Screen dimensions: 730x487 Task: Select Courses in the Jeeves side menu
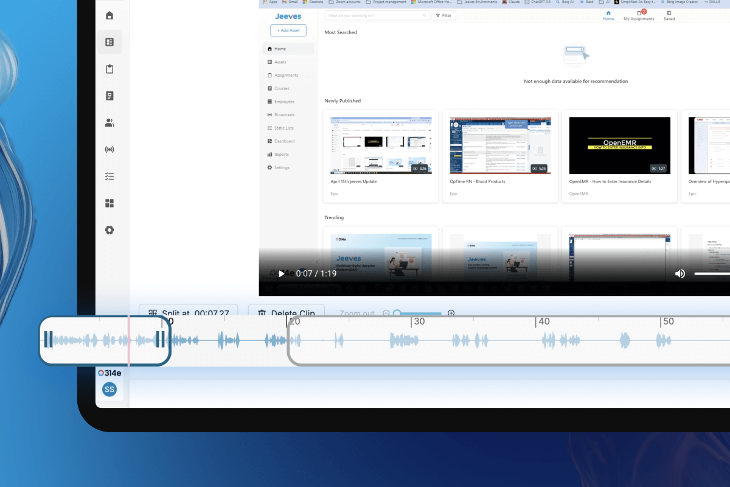pyautogui.click(x=288, y=88)
